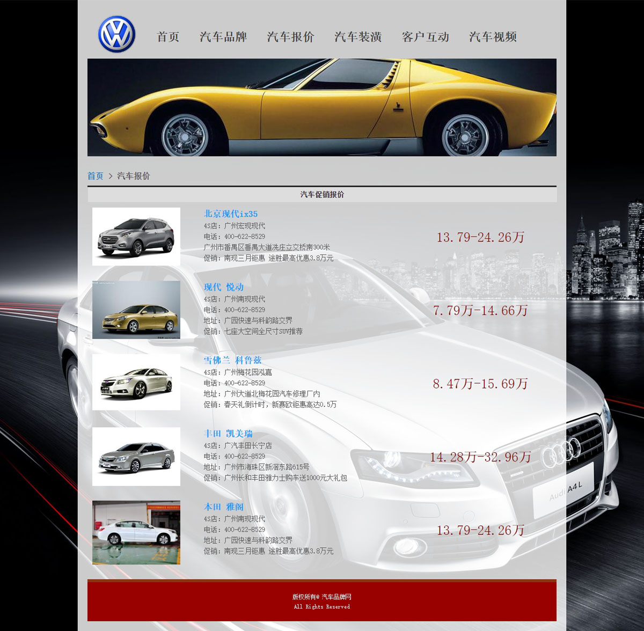Image resolution: width=644 pixels, height=631 pixels.
Task: Click address 广州市海珠区新滘东路615号
Action: click(x=267, y=467)
